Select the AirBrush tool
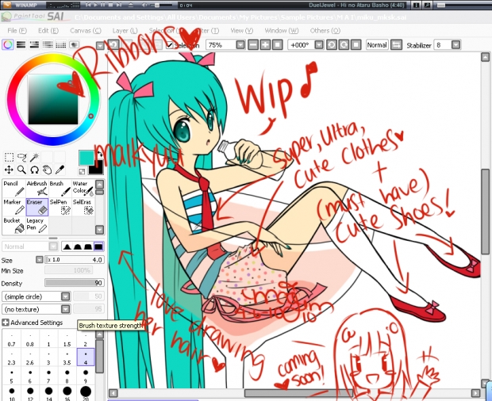Screen dimensions: 492x401 coord(37,189)
